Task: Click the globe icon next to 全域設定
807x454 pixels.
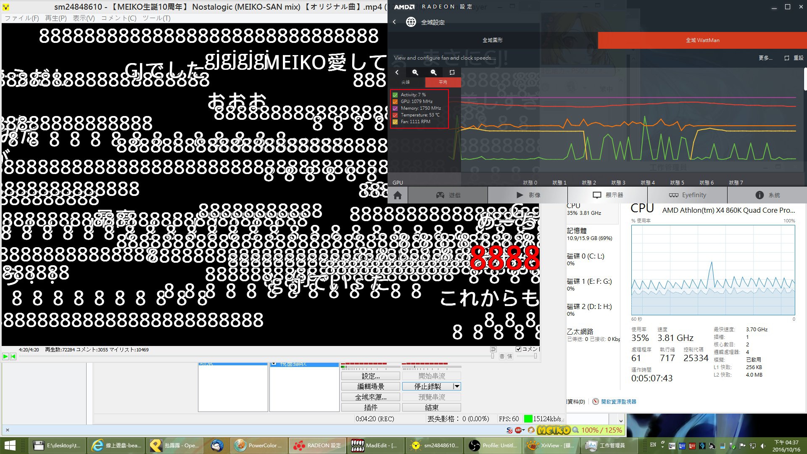Action: (x=411, y=22)
